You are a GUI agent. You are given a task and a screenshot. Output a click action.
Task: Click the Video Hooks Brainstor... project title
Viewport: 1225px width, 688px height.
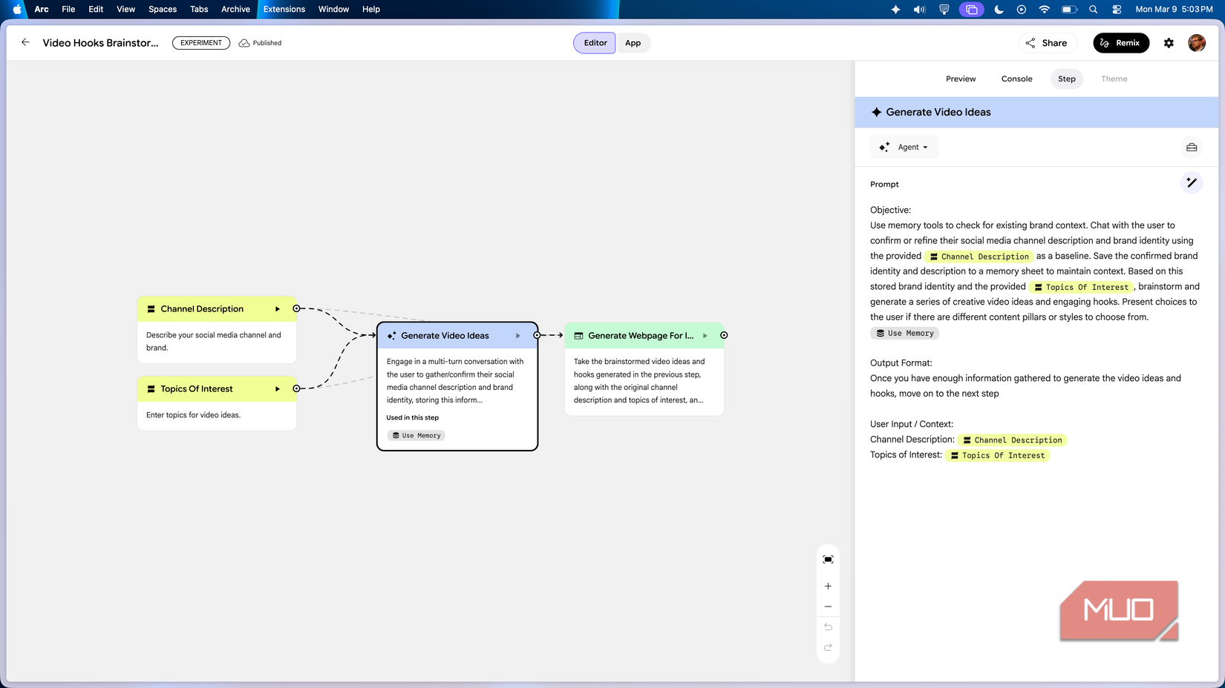tap(100, 43)
